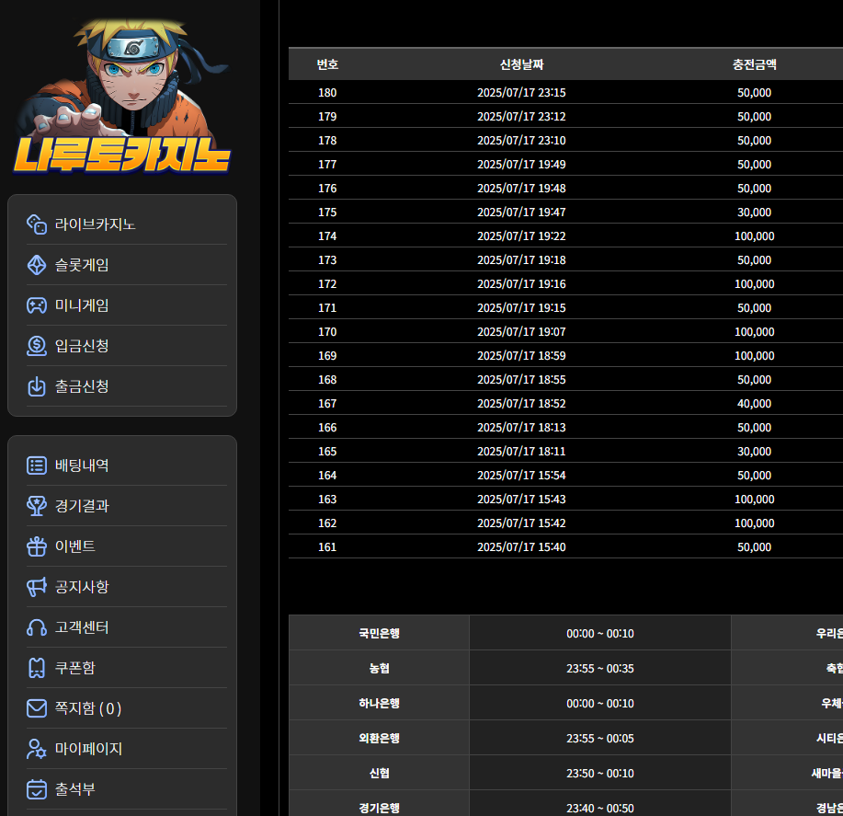Click the 40,000 amount in row 167
The height and width of the screenshot is (816, 843).
[755, 404]
